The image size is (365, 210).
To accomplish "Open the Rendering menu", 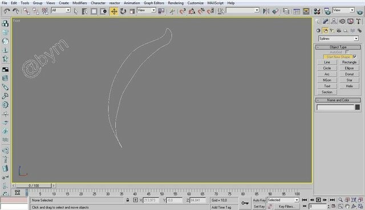I will click(176, 3).
